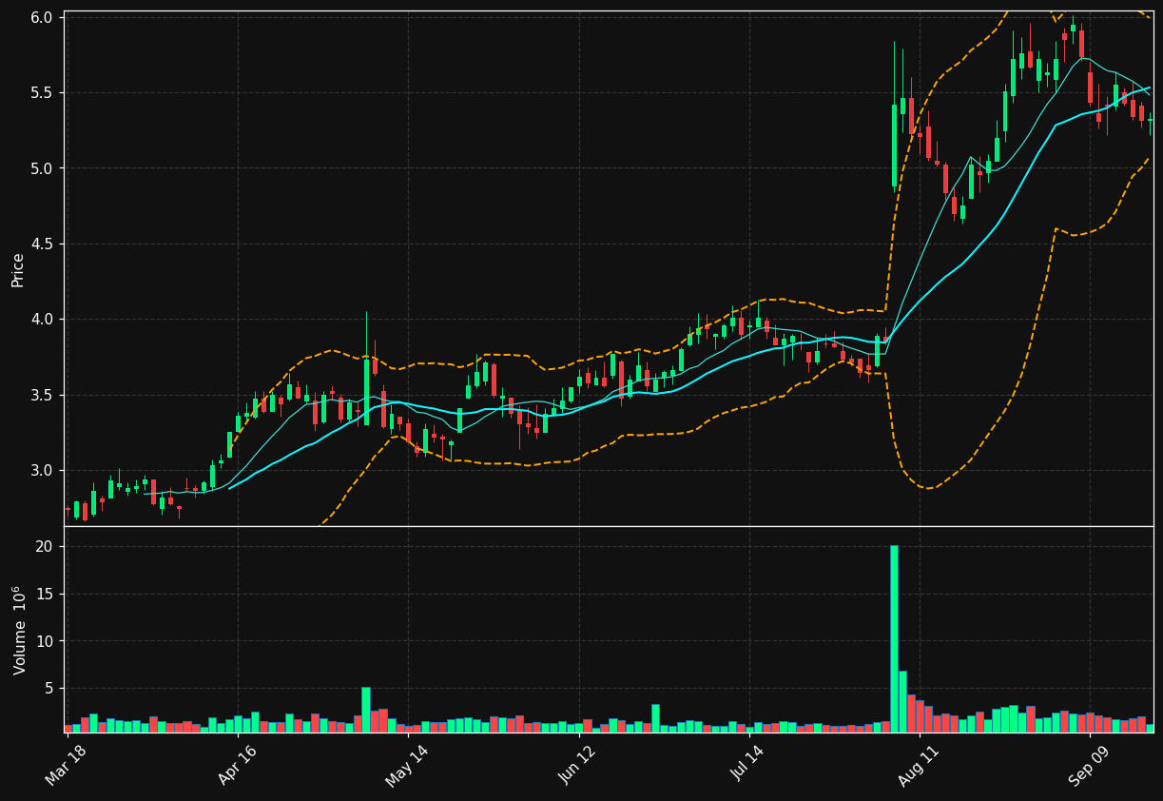Select the May 14 date label

(407, 765)
